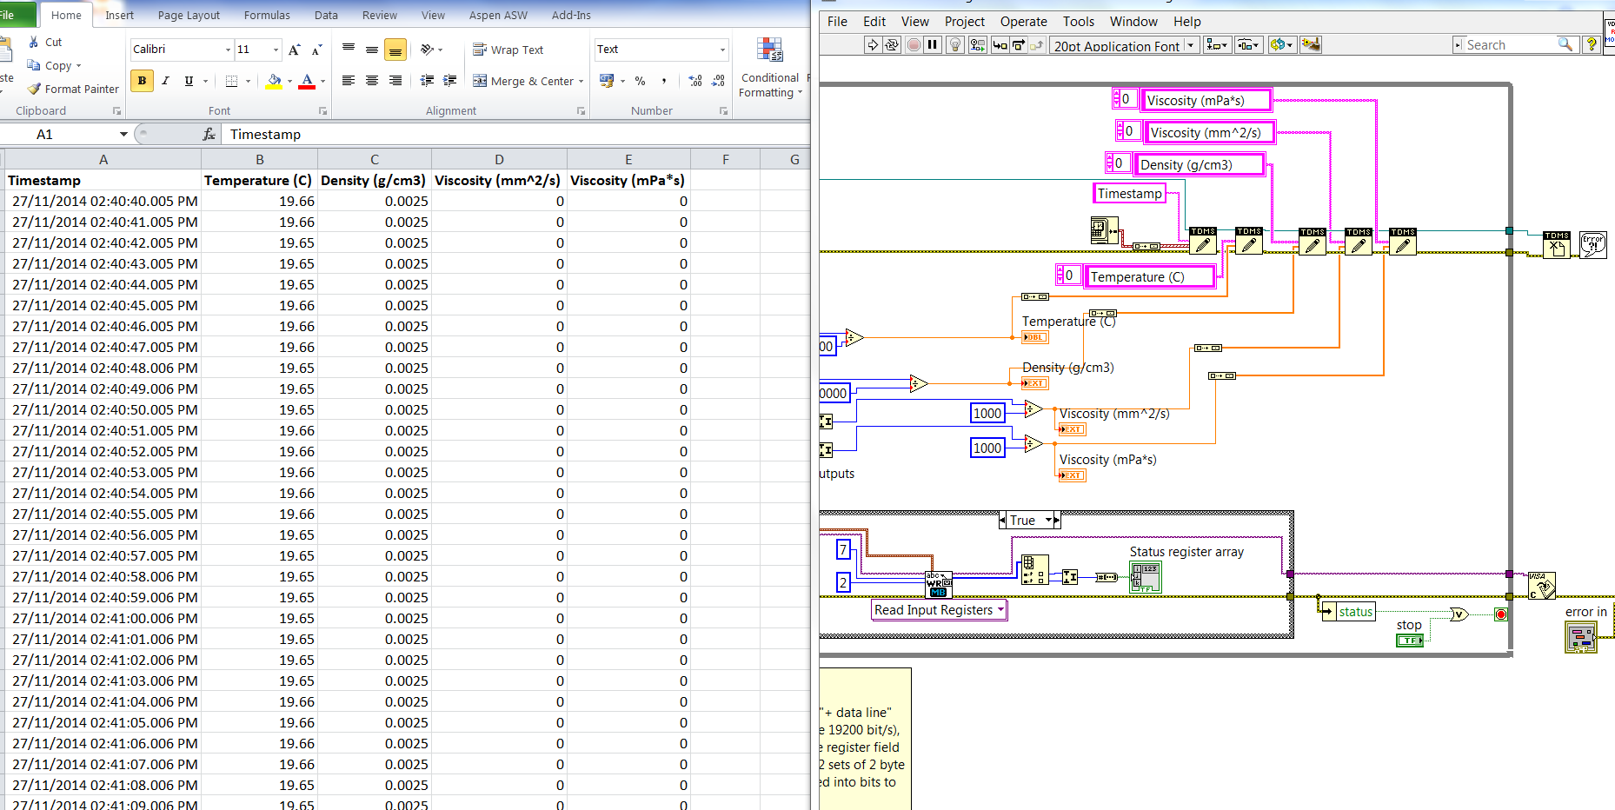Open the LabVIEW Project menu

pos(964,22)
